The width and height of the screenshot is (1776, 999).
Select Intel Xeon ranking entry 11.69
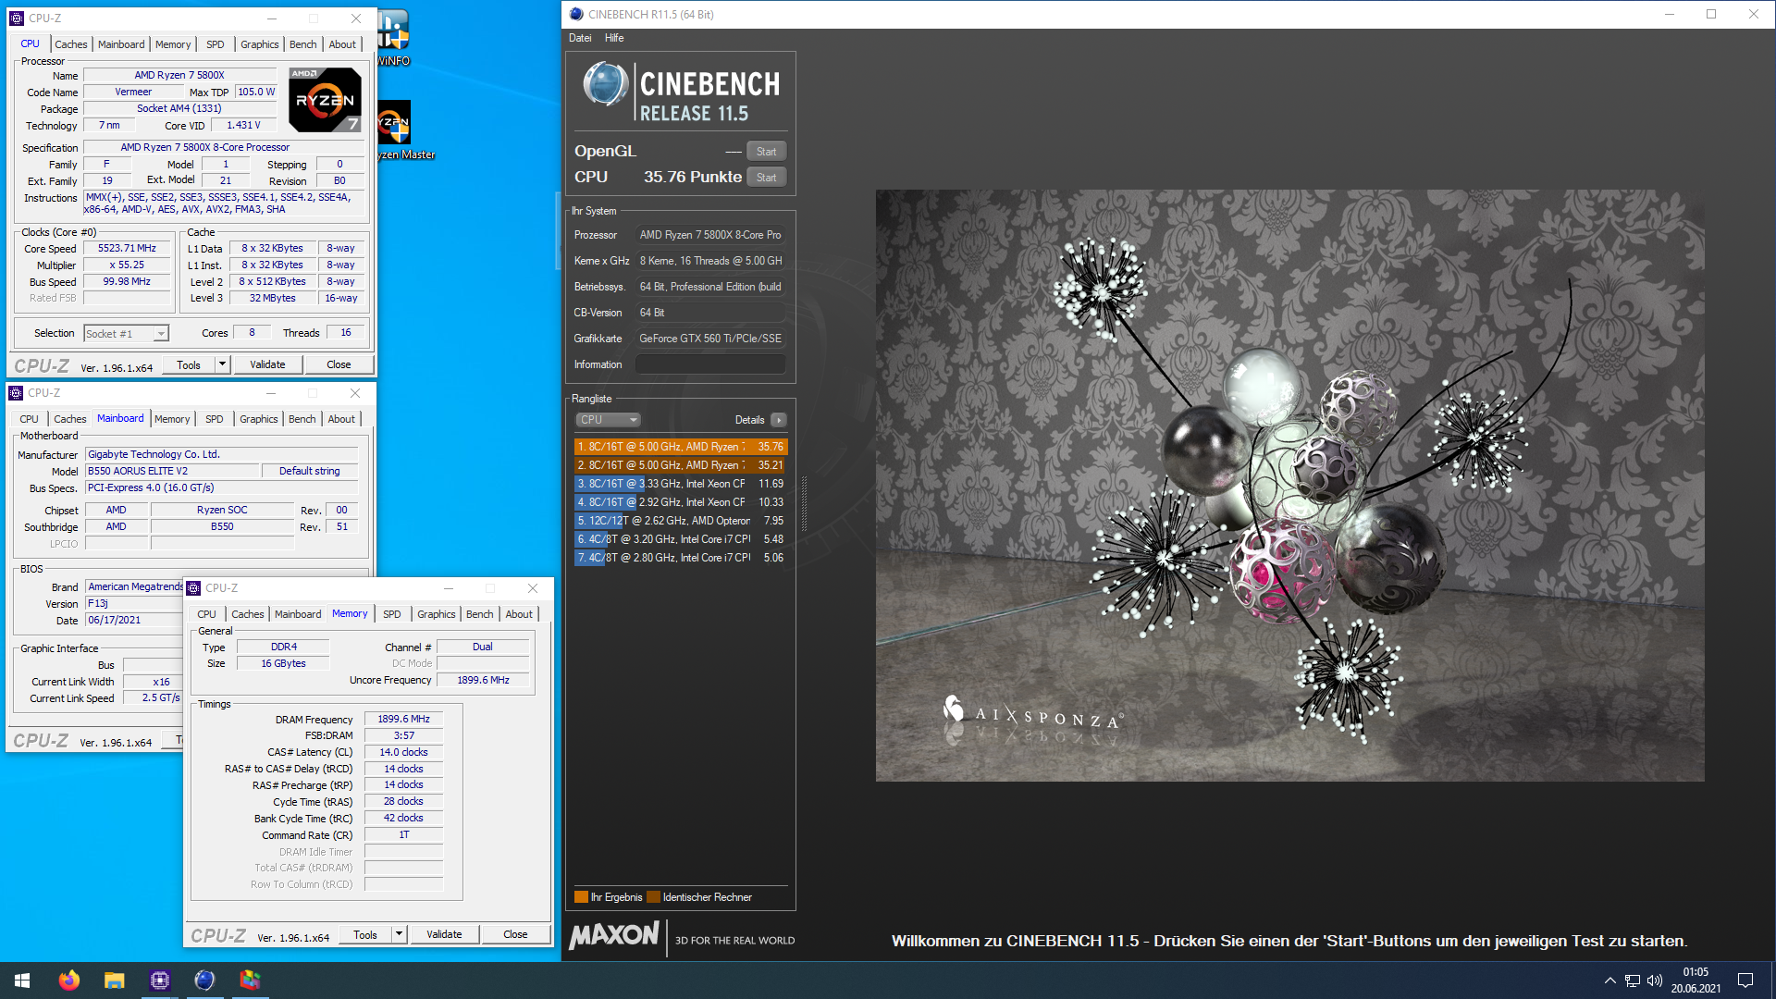click(x=681, y=484)
